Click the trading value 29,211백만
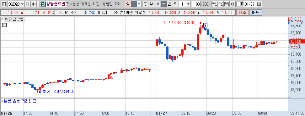The height and width of the screenshot is (116, 305). click(x=124, y=13)
